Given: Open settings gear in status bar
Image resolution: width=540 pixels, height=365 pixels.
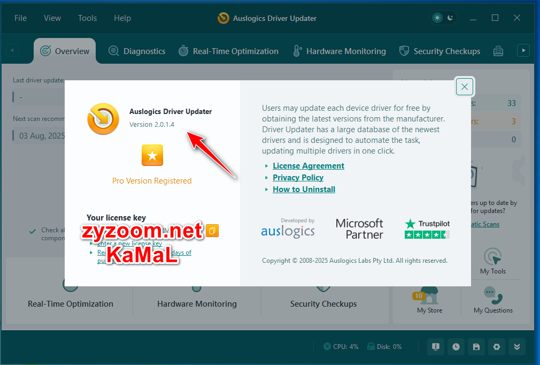Looking at the screenshot, I should [497, 347].
